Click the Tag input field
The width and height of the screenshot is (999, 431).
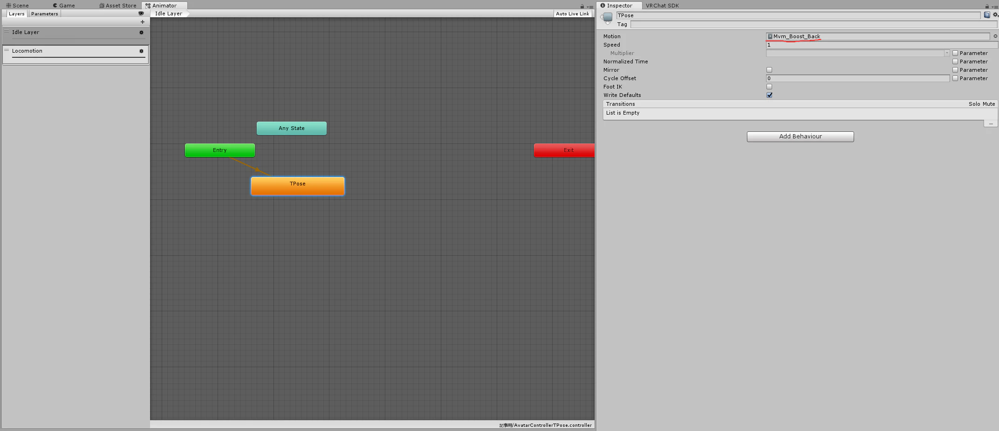[x=814, y=24]
